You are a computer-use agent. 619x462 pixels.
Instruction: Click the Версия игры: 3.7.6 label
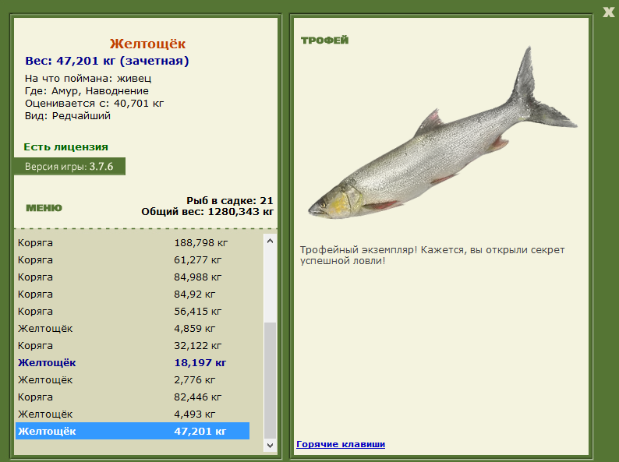coord(69,167)
